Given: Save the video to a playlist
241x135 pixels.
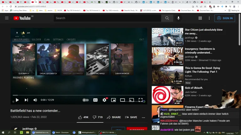Looking at the screenshot, I should pyautogui.click(x=131, y=117).
